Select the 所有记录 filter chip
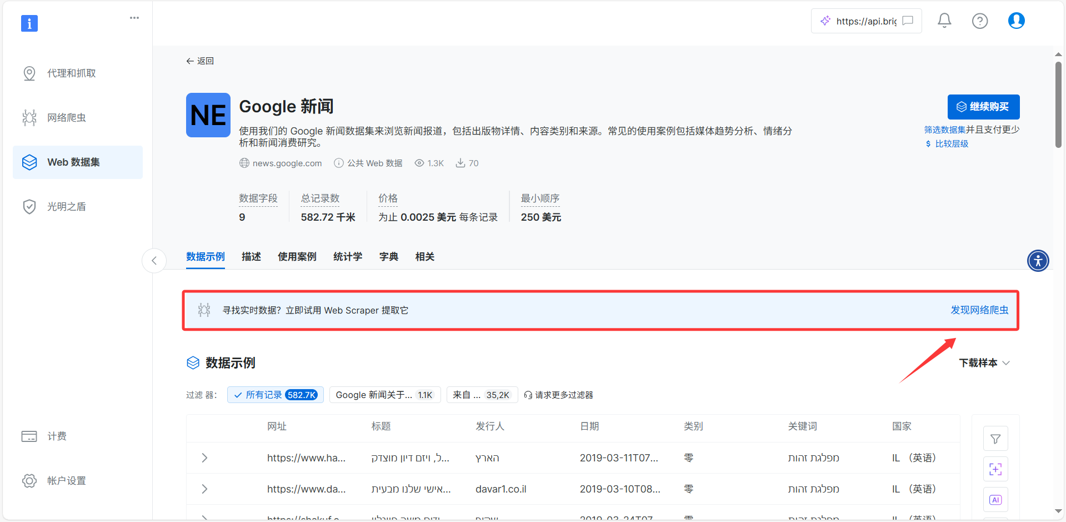The height and width of the screenshot is (522, 1066). pos(276,395)
